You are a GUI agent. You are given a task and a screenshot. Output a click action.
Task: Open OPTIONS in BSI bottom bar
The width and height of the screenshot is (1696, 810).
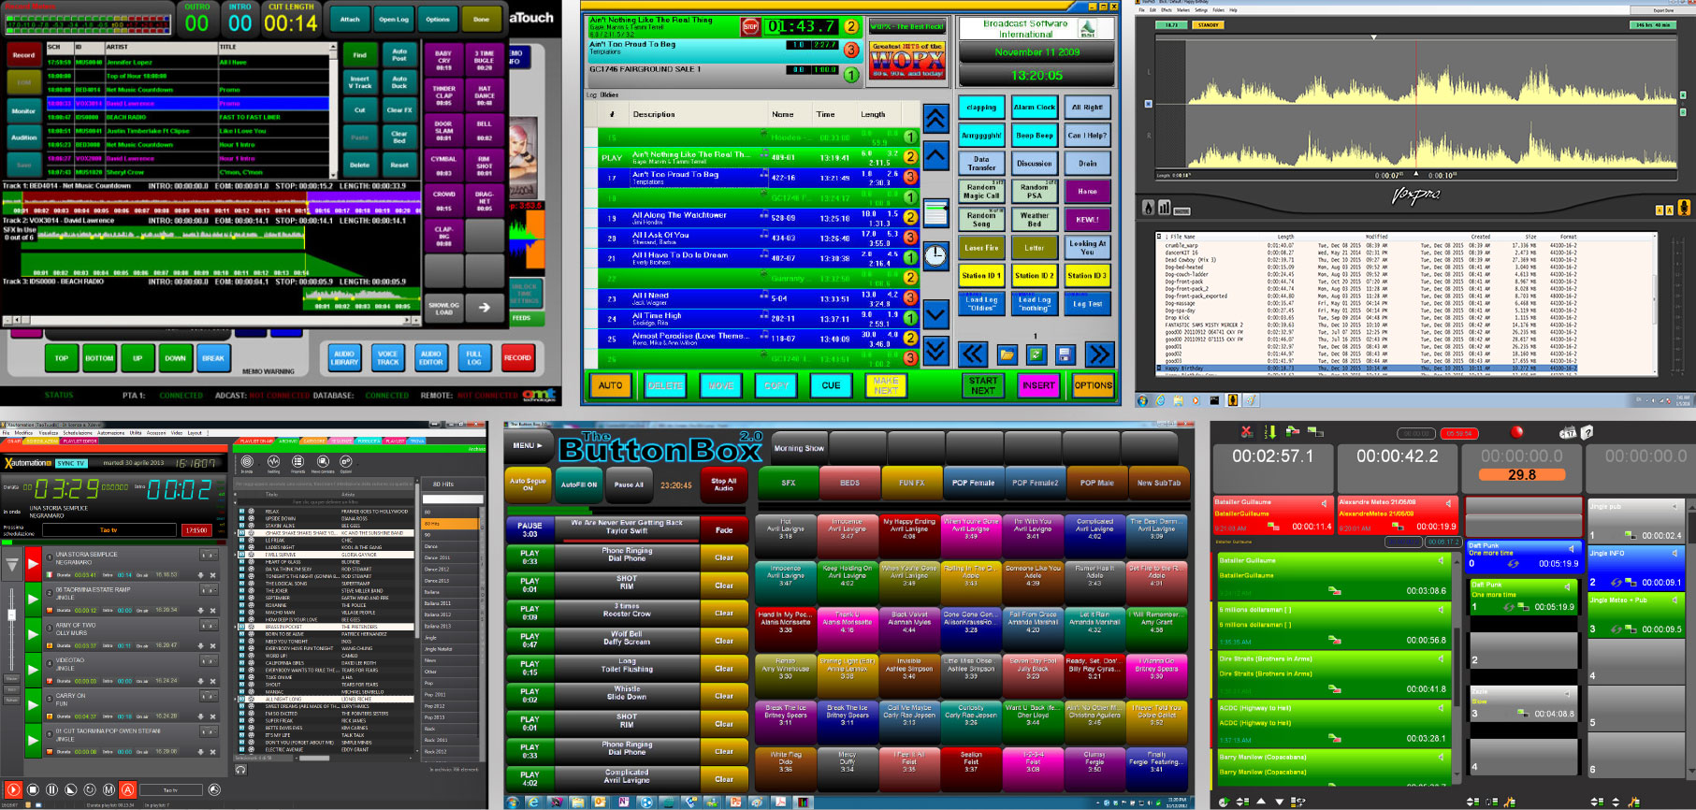pyautogui.click(x=1093, y=384)
